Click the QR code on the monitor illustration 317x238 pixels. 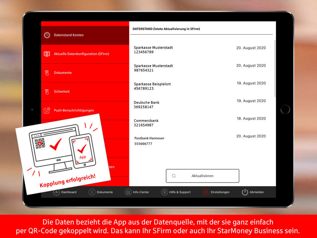(x=40, y=143)
